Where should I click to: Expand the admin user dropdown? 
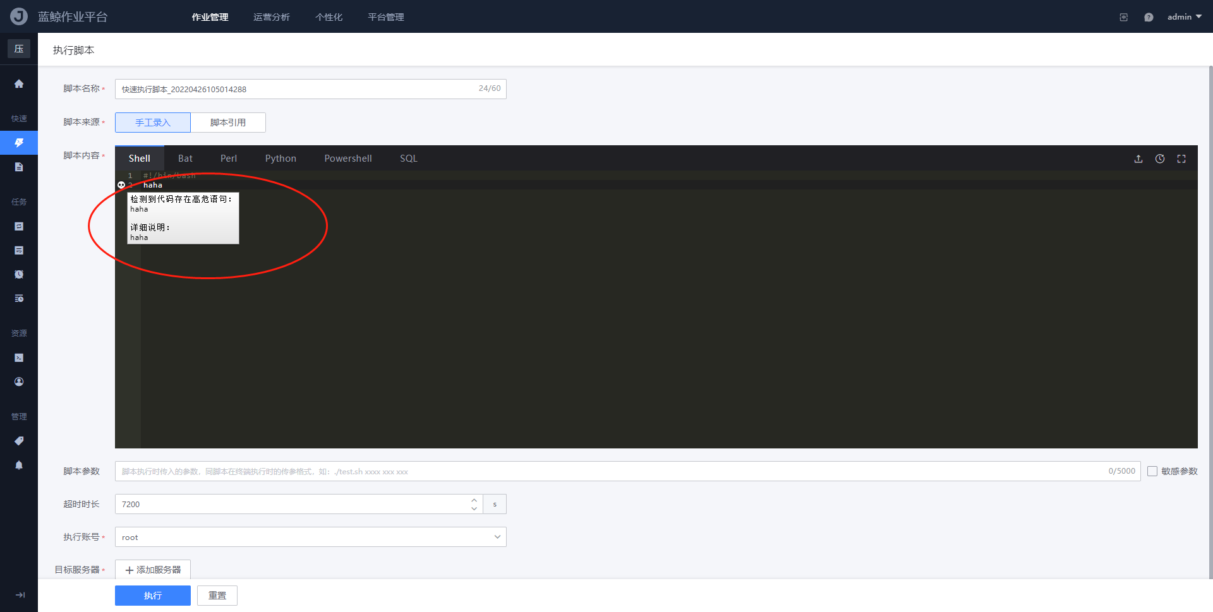coord(1184,17)
